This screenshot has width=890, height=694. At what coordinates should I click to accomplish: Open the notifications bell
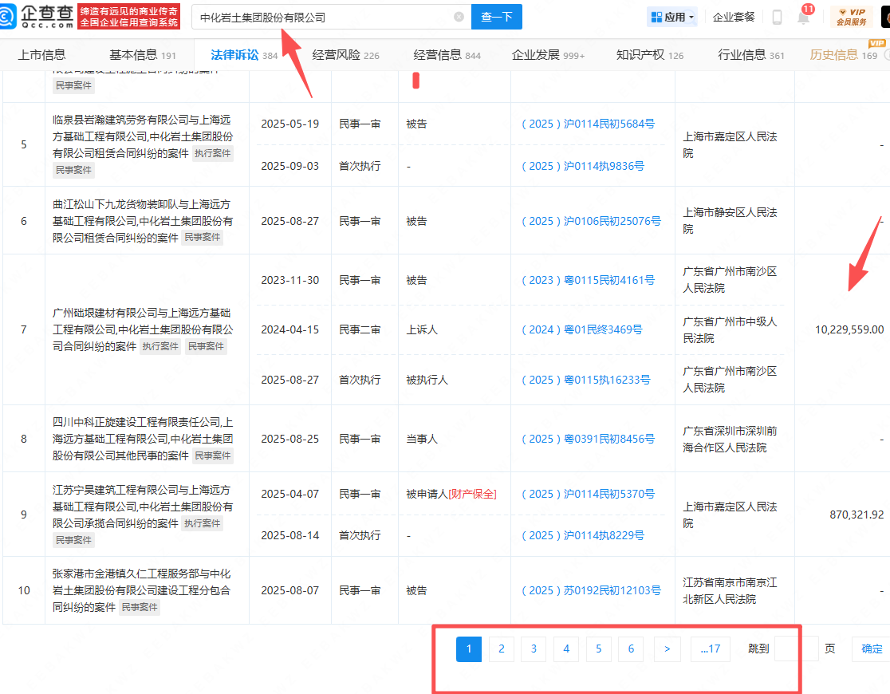pyautogui.click(x=803, y=18)
